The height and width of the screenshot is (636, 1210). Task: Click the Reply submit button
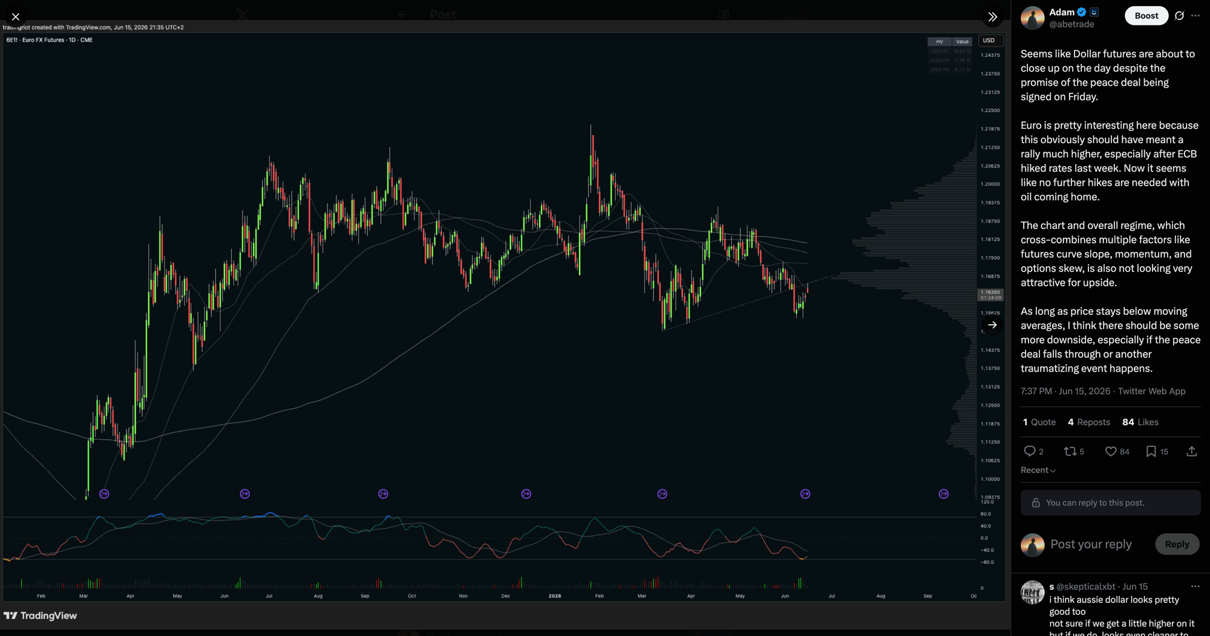click(x=1177, y=544)
